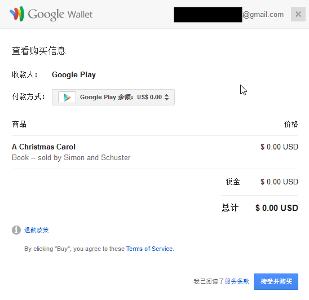Click the 'sold by Simon and Schuster' description

pos(84,158)
